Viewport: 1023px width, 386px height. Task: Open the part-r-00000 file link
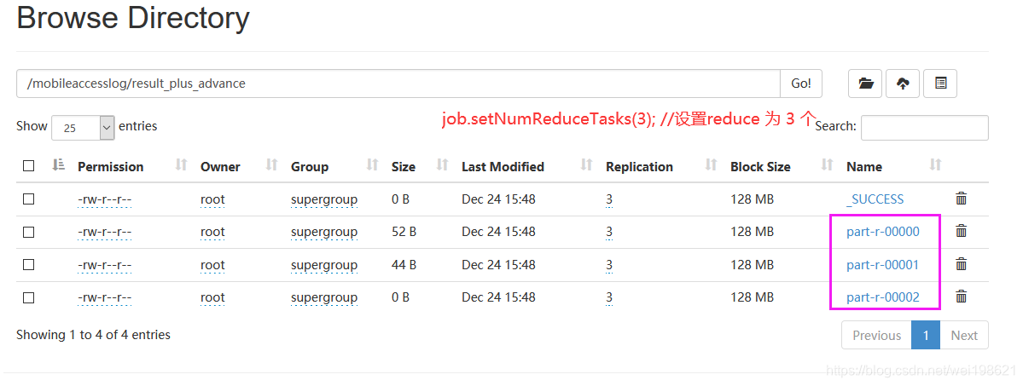pos(883,232)
